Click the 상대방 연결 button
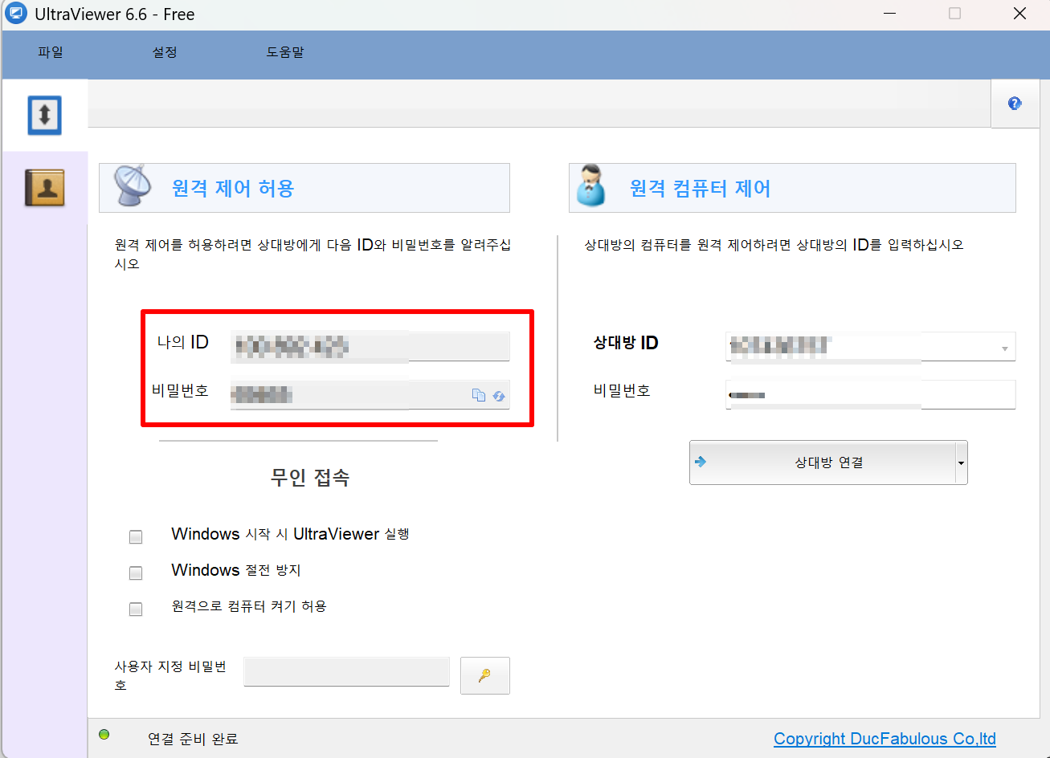 click(827, 463)
